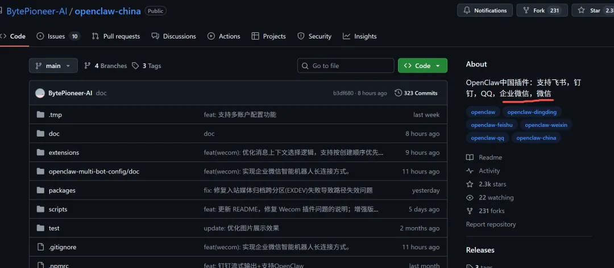This screenshot has height=268, width=614.
Task: Fork the repository
Action: pyautogui.click(x=542, y=11)
